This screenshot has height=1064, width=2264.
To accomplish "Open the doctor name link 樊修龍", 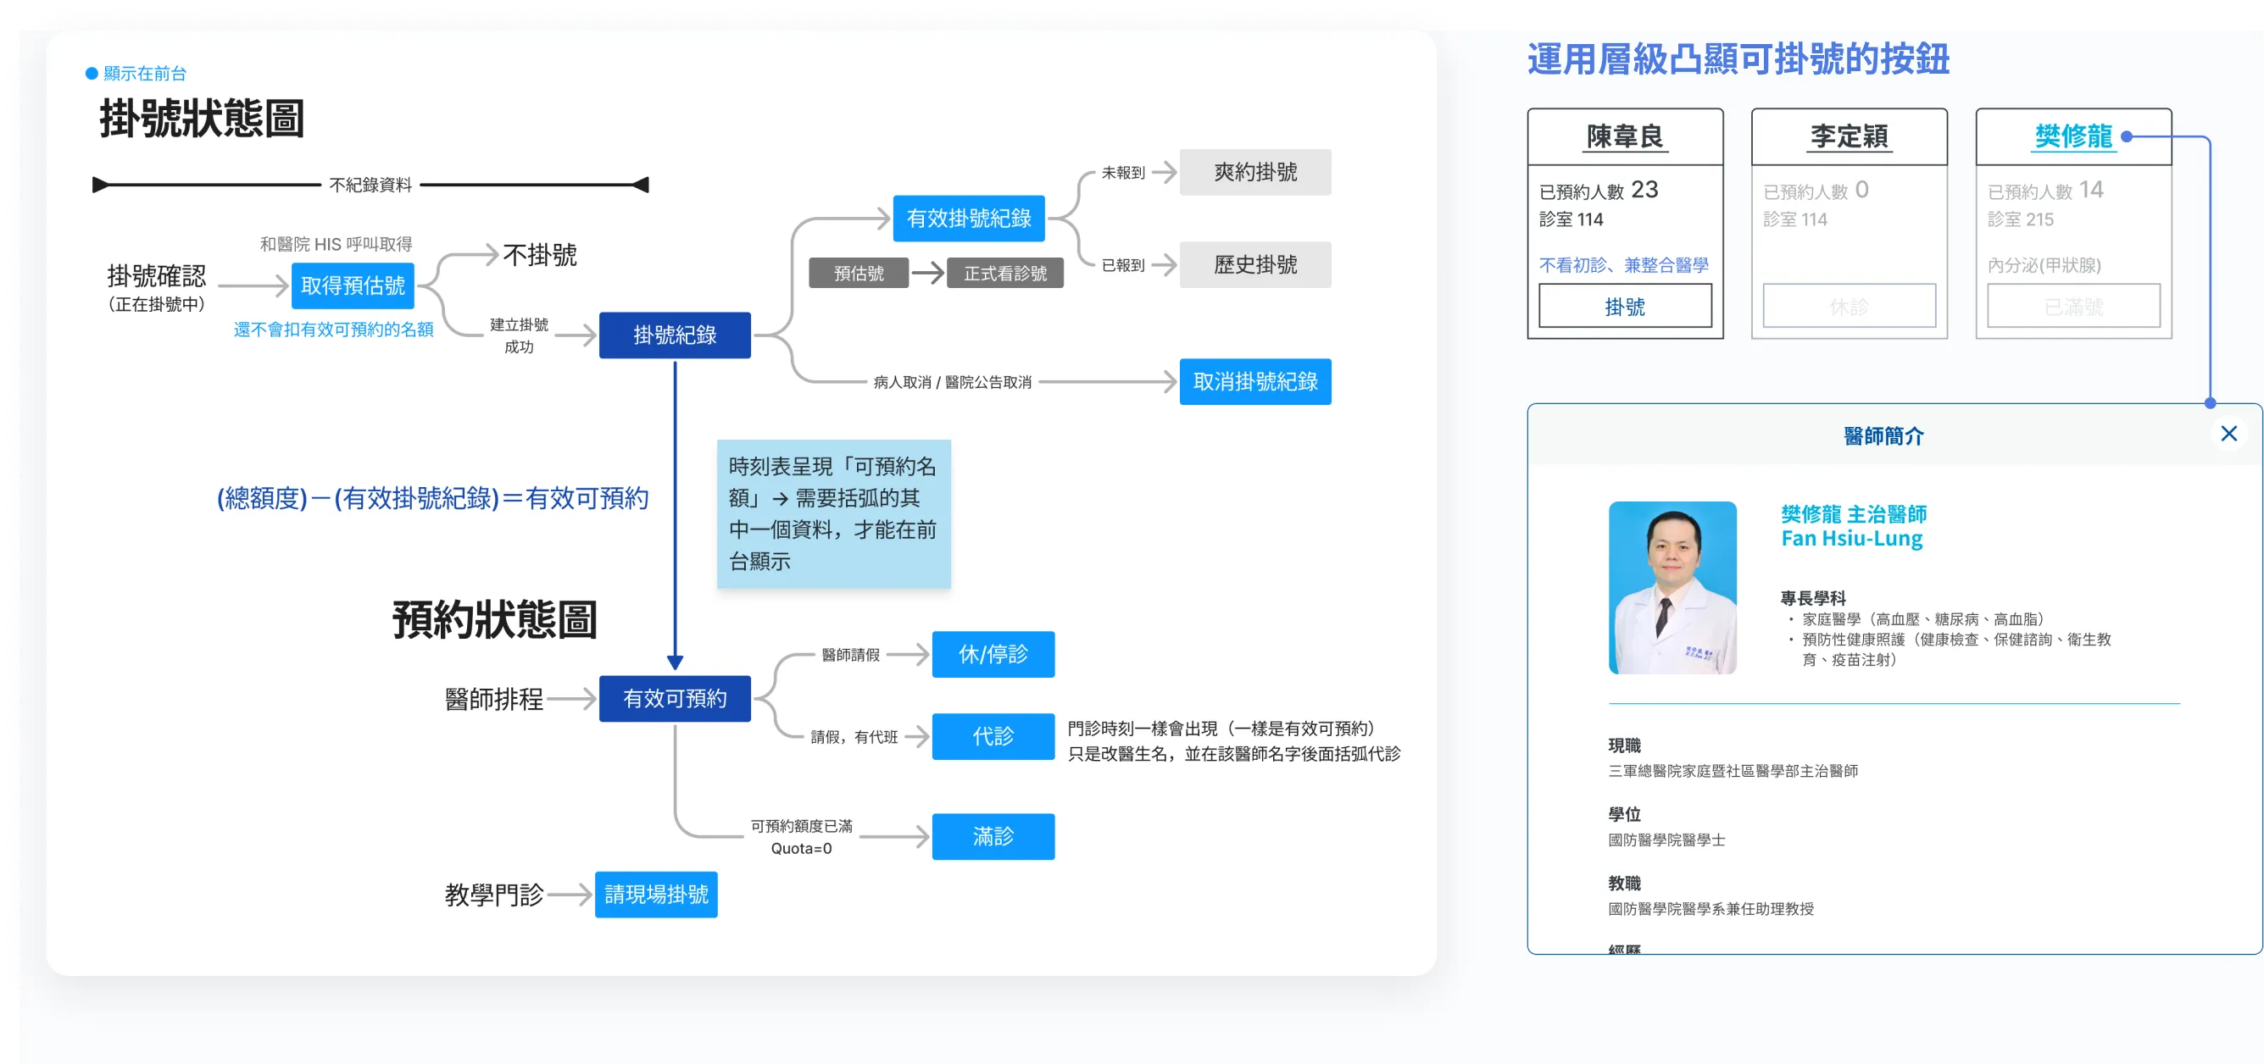I will (x=2072, y=136).
